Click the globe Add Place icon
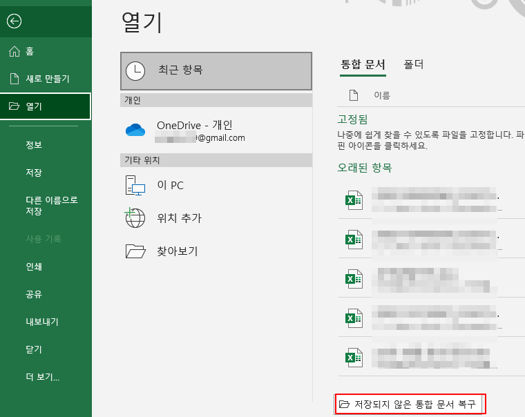This screenshot has height=417, width=525. click(x=135, y=217)
